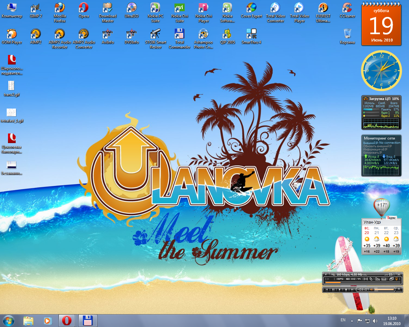The height and width of the screenshot is (327, 409).
Task: Click the EN language indicator in the taskbar
Action: [343, 320]
